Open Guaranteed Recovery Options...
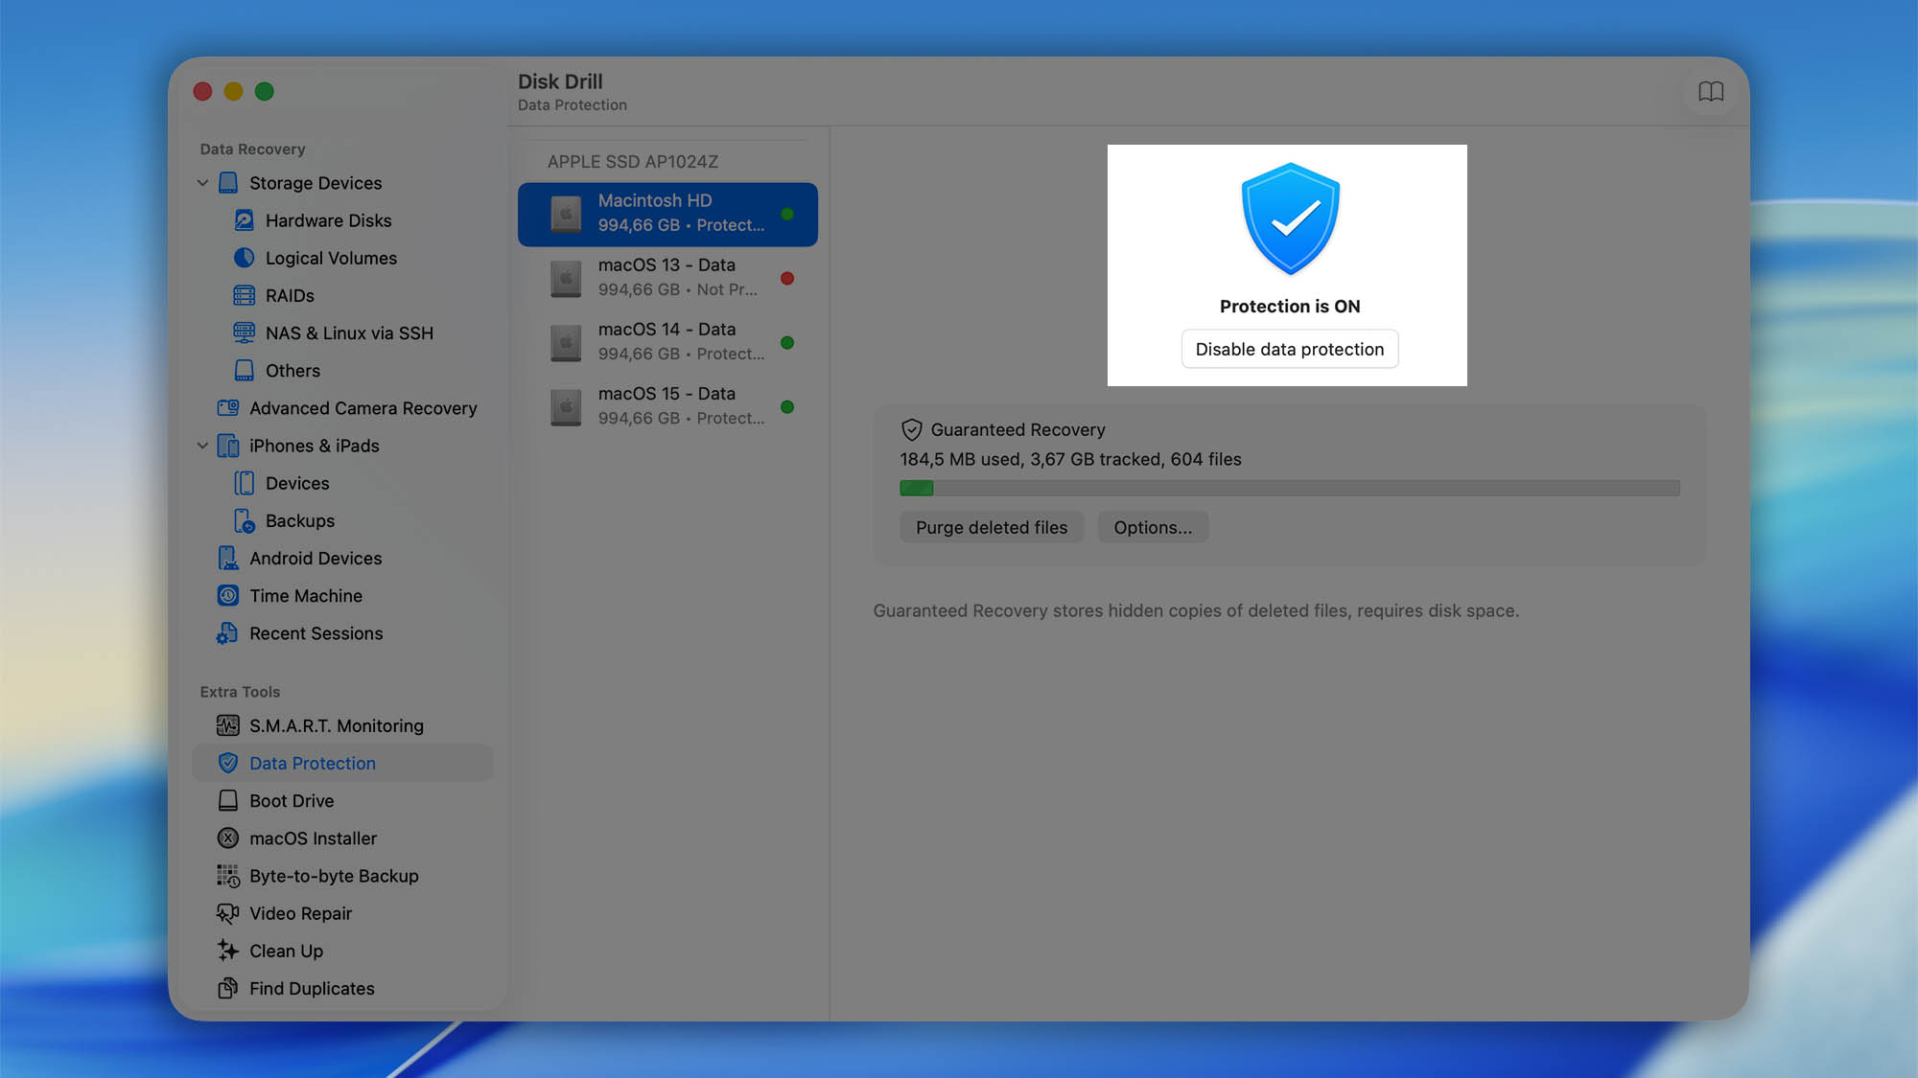1918x1078 pixels. click(x=1153, y=527)
